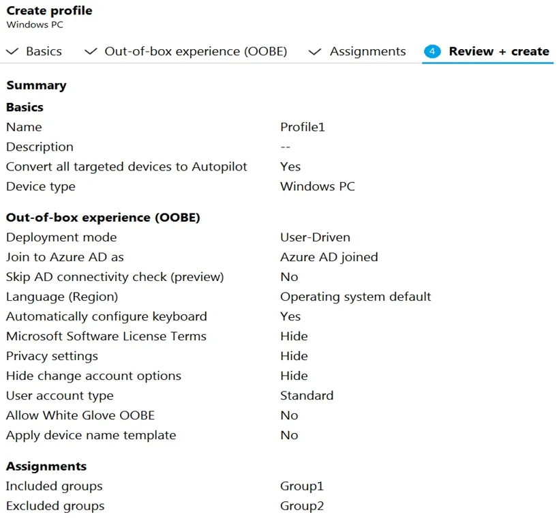The height and width of the screenshot is (519, 559).
Task: Click the Basics checkmark icon
Action: click(x=12, y=52)
